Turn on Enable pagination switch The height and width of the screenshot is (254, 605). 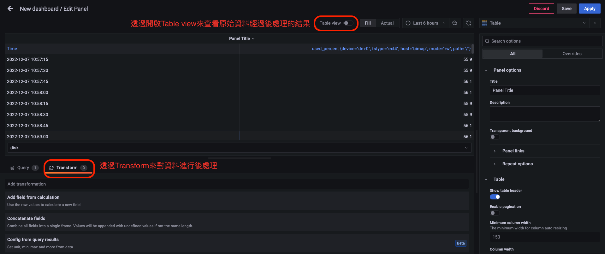pos(495,213)
